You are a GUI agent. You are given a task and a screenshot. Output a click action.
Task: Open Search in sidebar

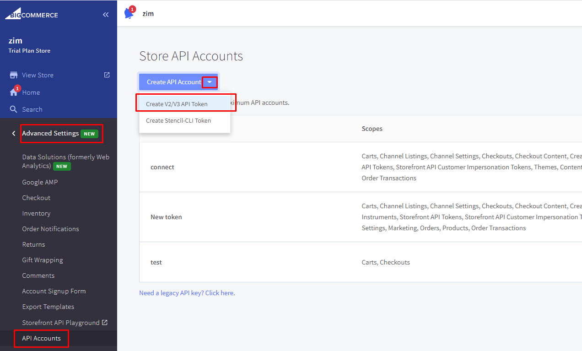point(32,109)
